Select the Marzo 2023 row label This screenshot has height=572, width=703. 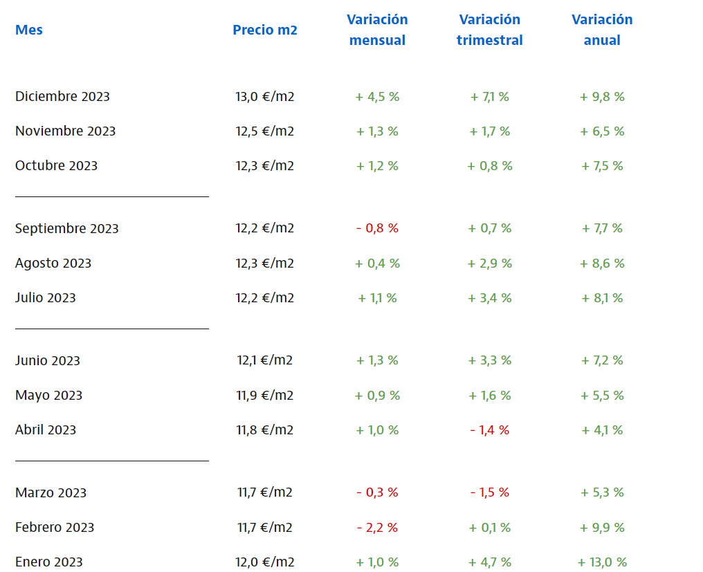(51, 493)
